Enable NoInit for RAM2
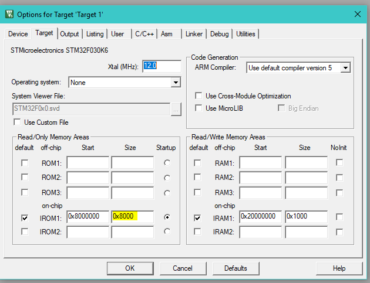Viewport: 370px width, 283px height. pos(339,178)
